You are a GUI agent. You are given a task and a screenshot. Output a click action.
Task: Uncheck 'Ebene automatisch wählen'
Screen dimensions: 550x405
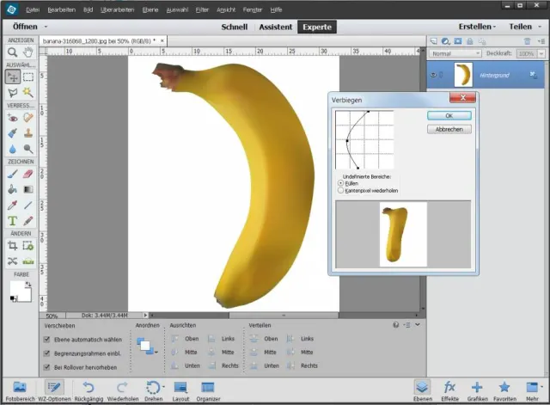[47, 340]
